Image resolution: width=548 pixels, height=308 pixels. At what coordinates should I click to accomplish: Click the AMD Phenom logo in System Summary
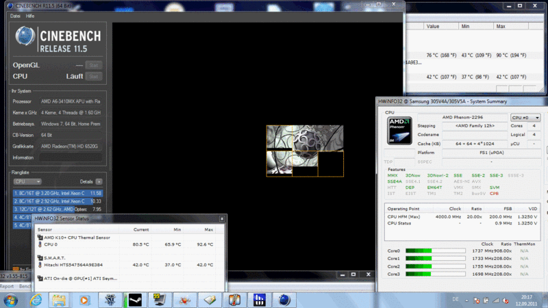tap(399, 131)
